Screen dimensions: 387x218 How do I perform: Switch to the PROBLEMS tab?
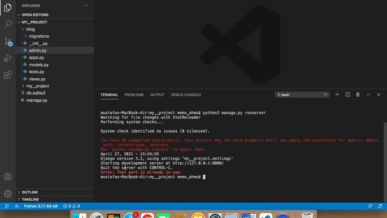(x=134, y=94)
